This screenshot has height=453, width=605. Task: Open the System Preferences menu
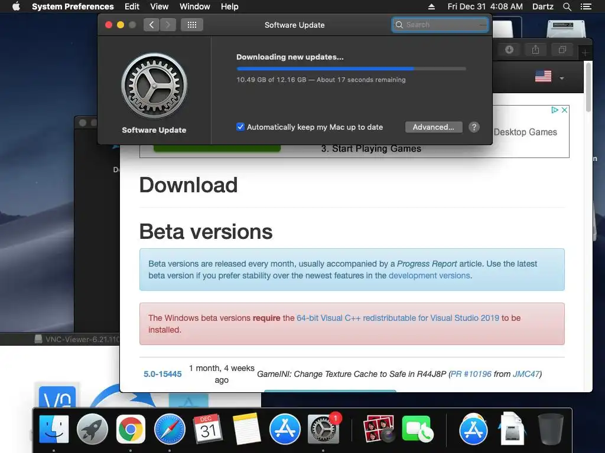point(73,6)
